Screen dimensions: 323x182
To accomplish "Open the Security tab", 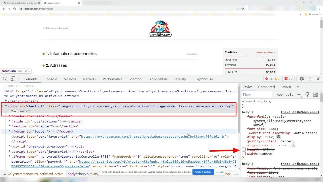I will [180, 79].
